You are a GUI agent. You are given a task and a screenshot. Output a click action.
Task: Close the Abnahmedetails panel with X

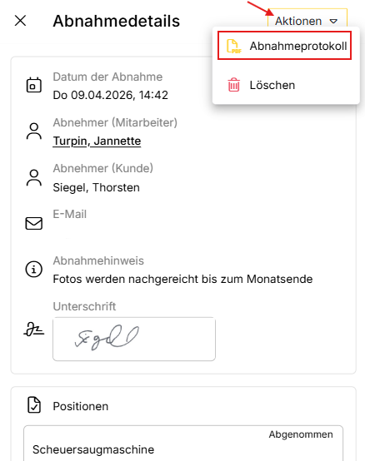point(20,21)
